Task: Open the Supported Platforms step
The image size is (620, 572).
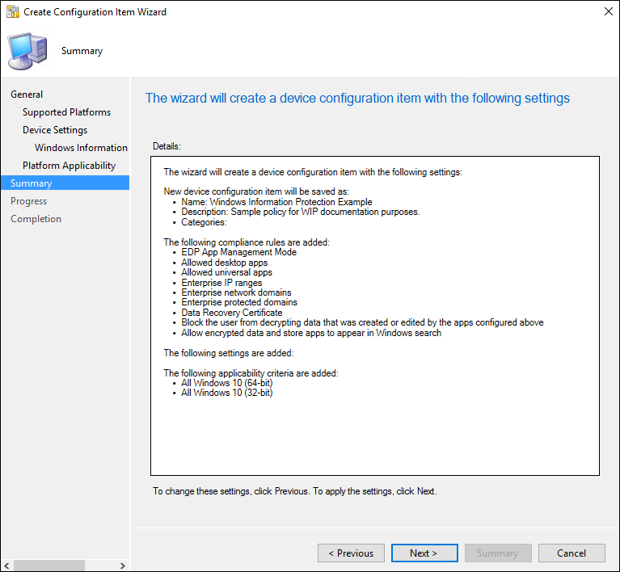Action: click(x=66, y=112)
